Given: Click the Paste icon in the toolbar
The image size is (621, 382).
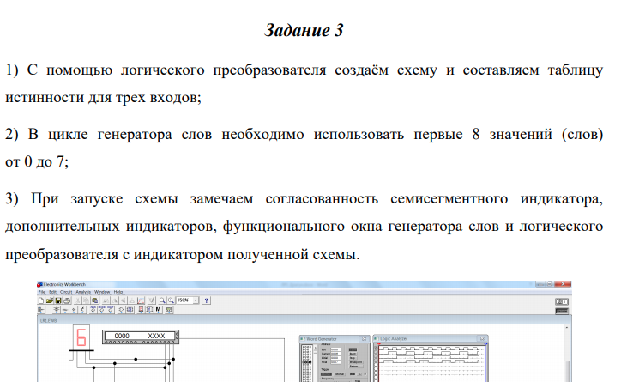Looking at the screenshot, I should (93, 300).
